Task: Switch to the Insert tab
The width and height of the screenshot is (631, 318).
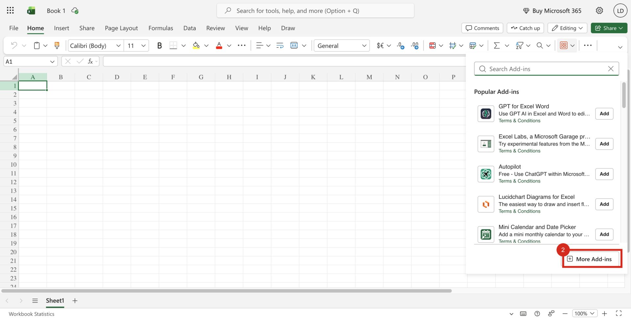Action: [x=61, y=28]
